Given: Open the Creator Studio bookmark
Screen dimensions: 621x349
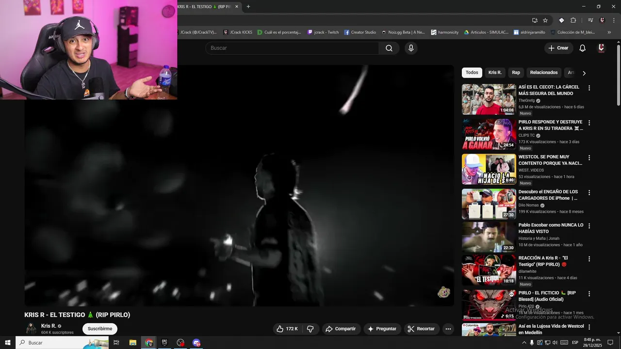Looking at the screenshot, I should 360,32.
